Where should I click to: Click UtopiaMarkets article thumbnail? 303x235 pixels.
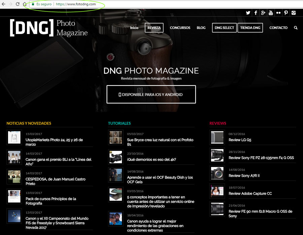coord(14,137)
